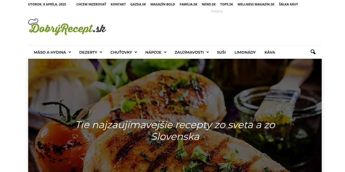
Task: Open the Limonády menu item
Action: point(245,52)
